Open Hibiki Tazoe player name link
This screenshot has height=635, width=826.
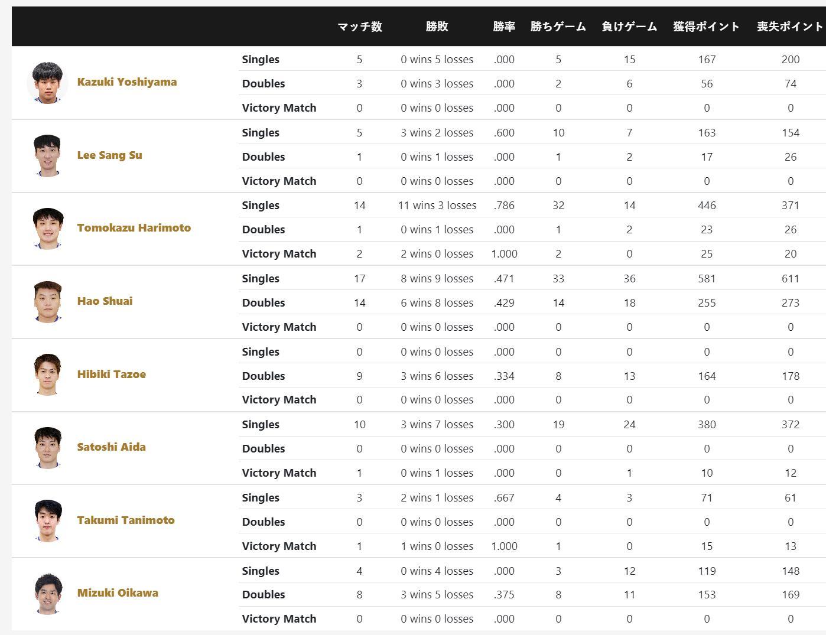(111, 375)
